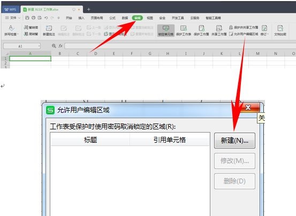
Task: Click the Print icon in quick access toolbar
Action: click(33, 18)
